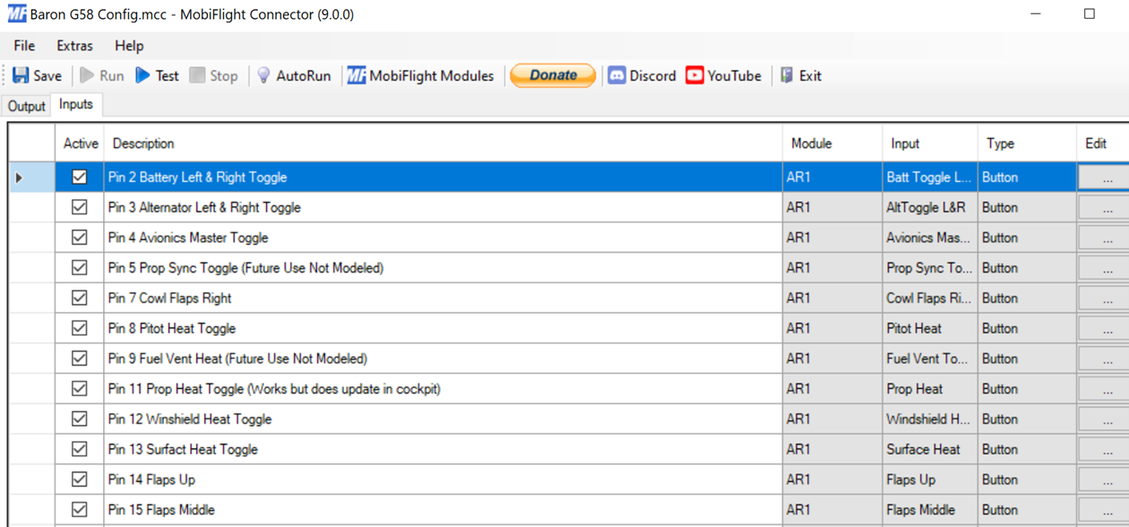Click 'Pin 8 Pitot Heat Toggle' description cell
The image size is (1129, 527).
[x=444, y=328]
